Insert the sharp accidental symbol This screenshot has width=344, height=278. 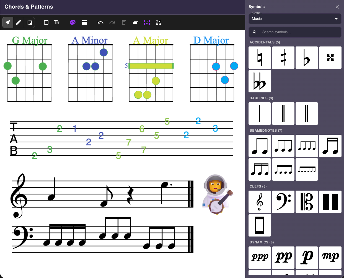pos(283,58)
